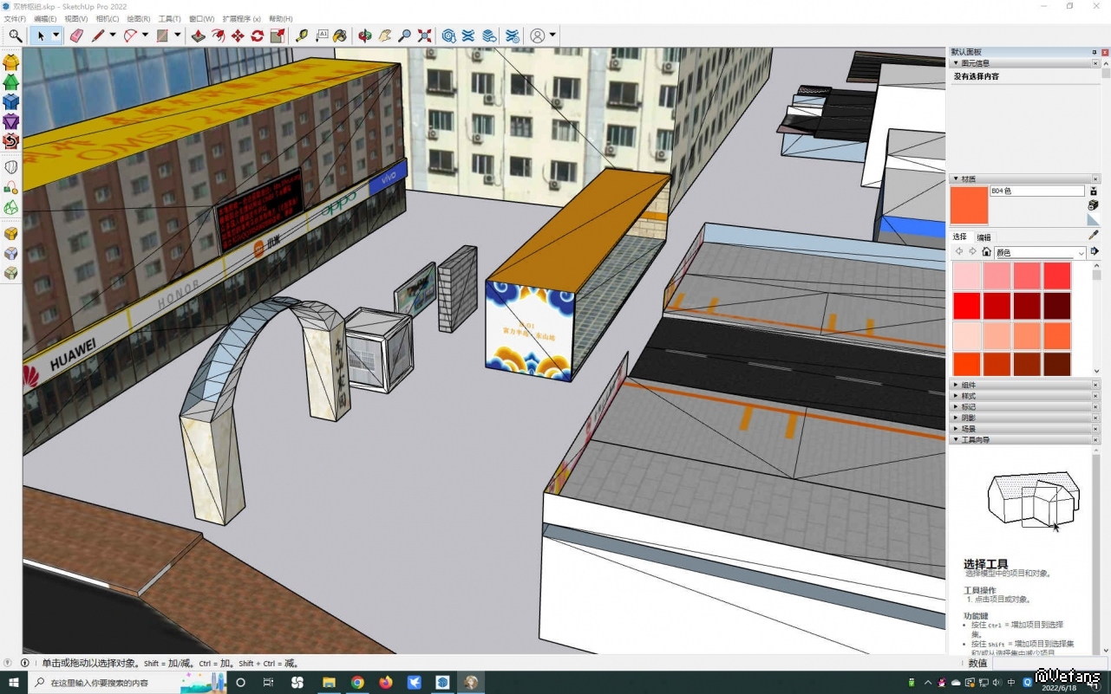The height and width of the screenshot is (694, 1111).
Task: Pick the material eyedropper sample tool
Action: pyautogui.click(x=1094, y=235)
